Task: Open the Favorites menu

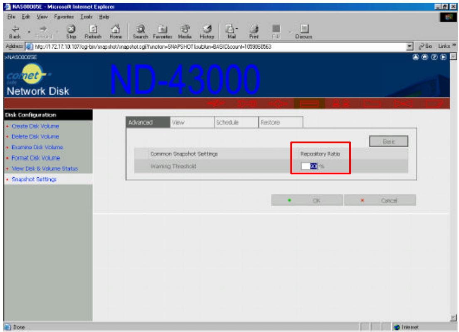Action: (x=64, y=17)
